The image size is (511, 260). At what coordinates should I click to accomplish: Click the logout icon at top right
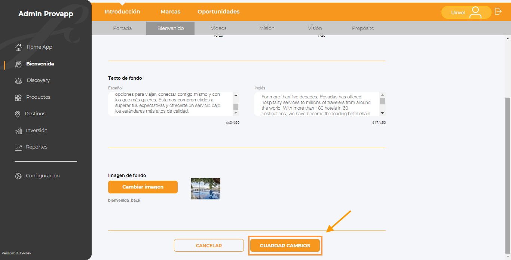pos(498,11)
